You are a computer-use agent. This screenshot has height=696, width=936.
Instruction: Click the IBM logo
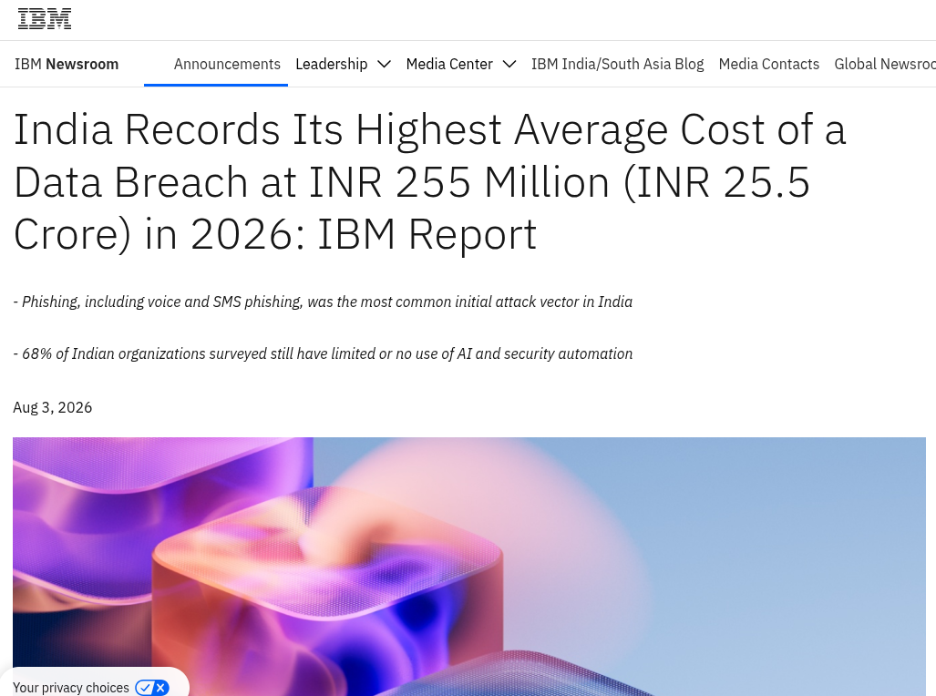pyautogui.click(x=45, y=19)
